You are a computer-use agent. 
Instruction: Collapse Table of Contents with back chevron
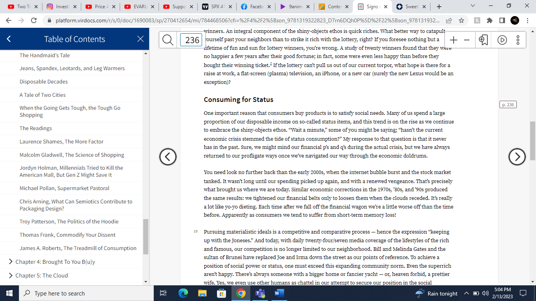point(9,39)
